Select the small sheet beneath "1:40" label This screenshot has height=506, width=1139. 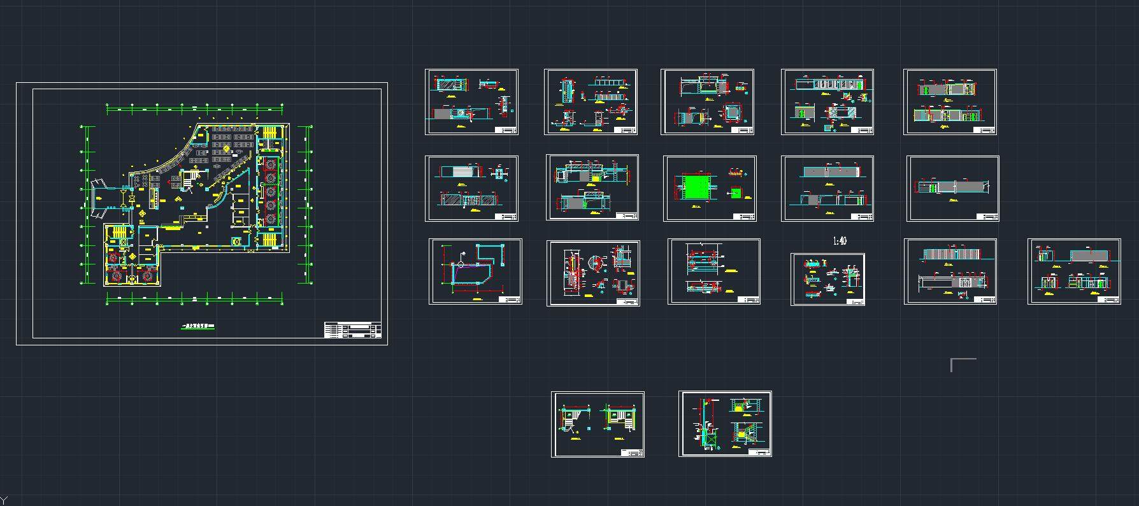pyautogui.click(x=827, y=279)
